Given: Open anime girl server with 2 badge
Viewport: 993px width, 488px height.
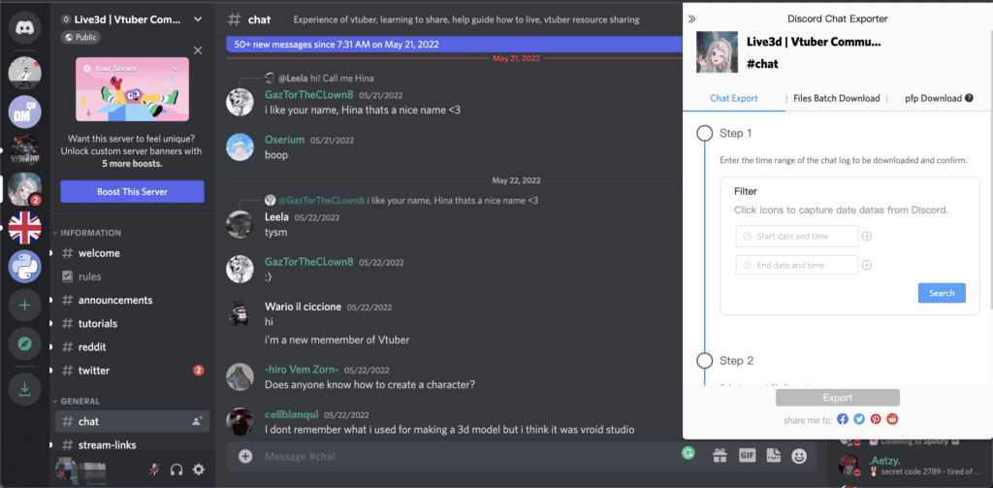Looking at the screenshot, I should 24,189.
